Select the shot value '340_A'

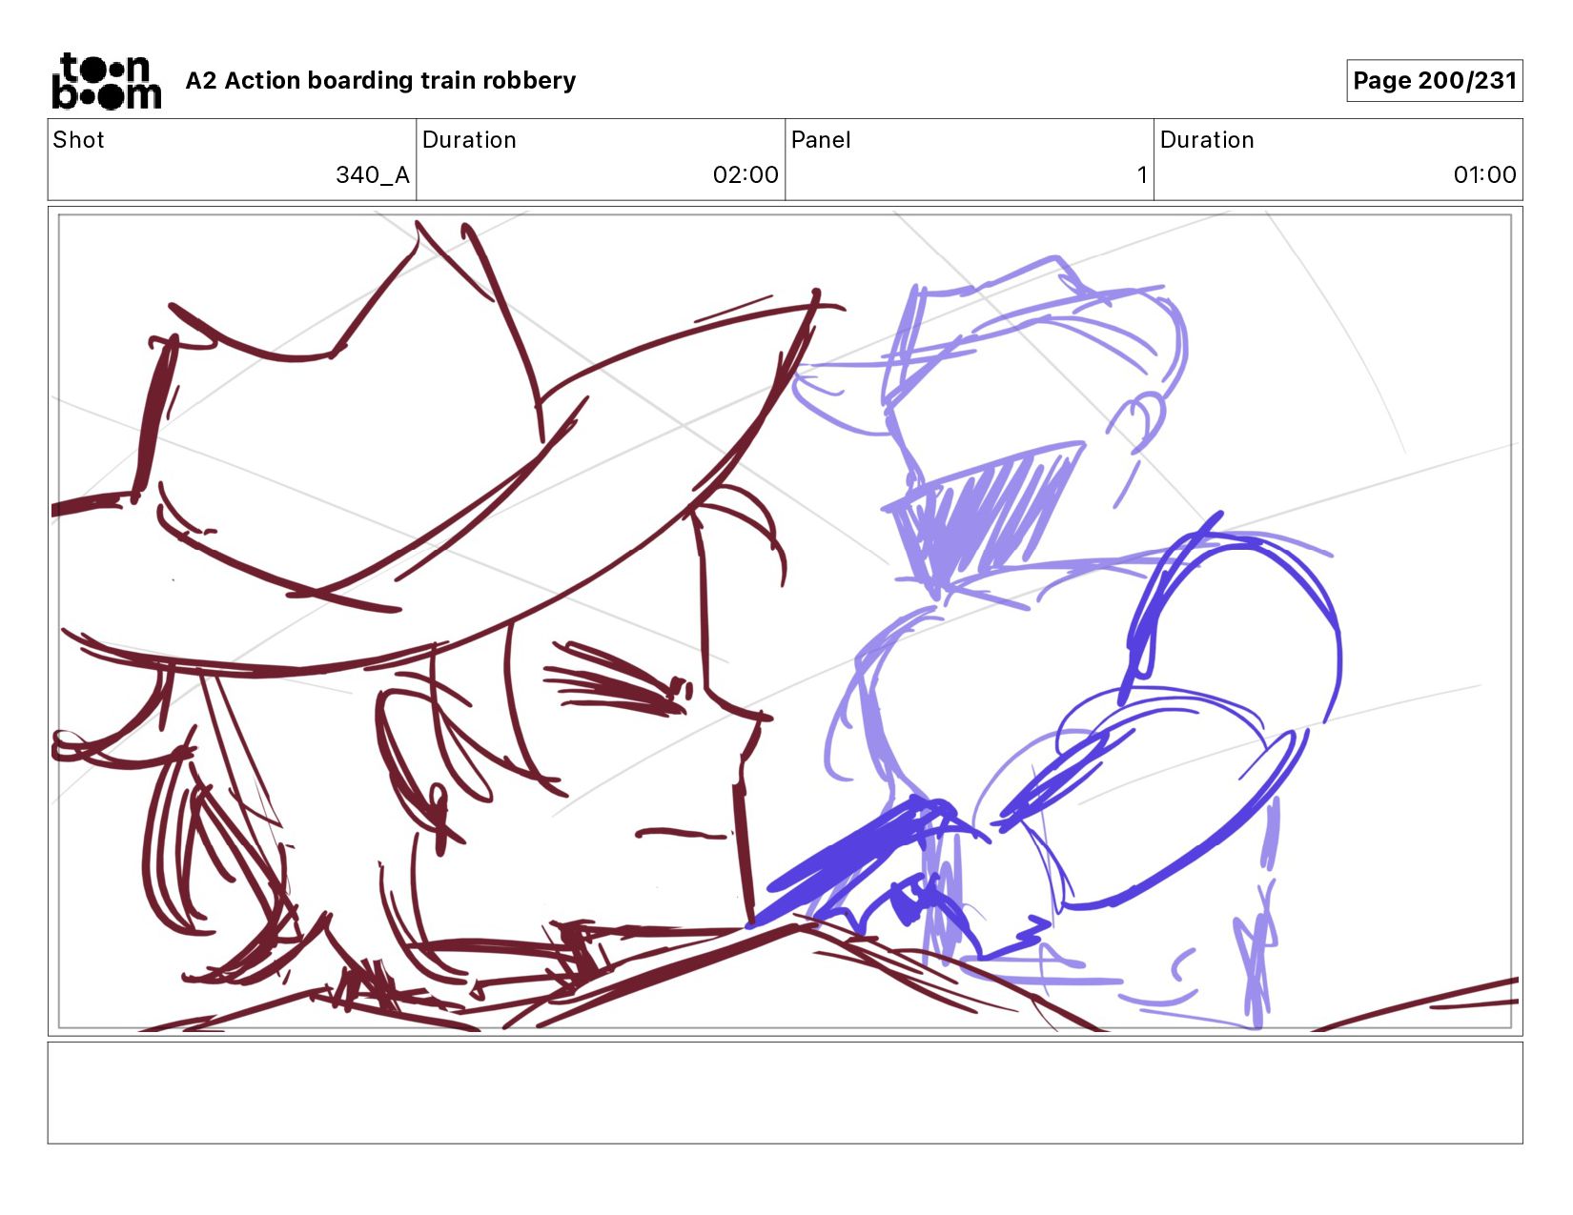[x=372, y=175]
